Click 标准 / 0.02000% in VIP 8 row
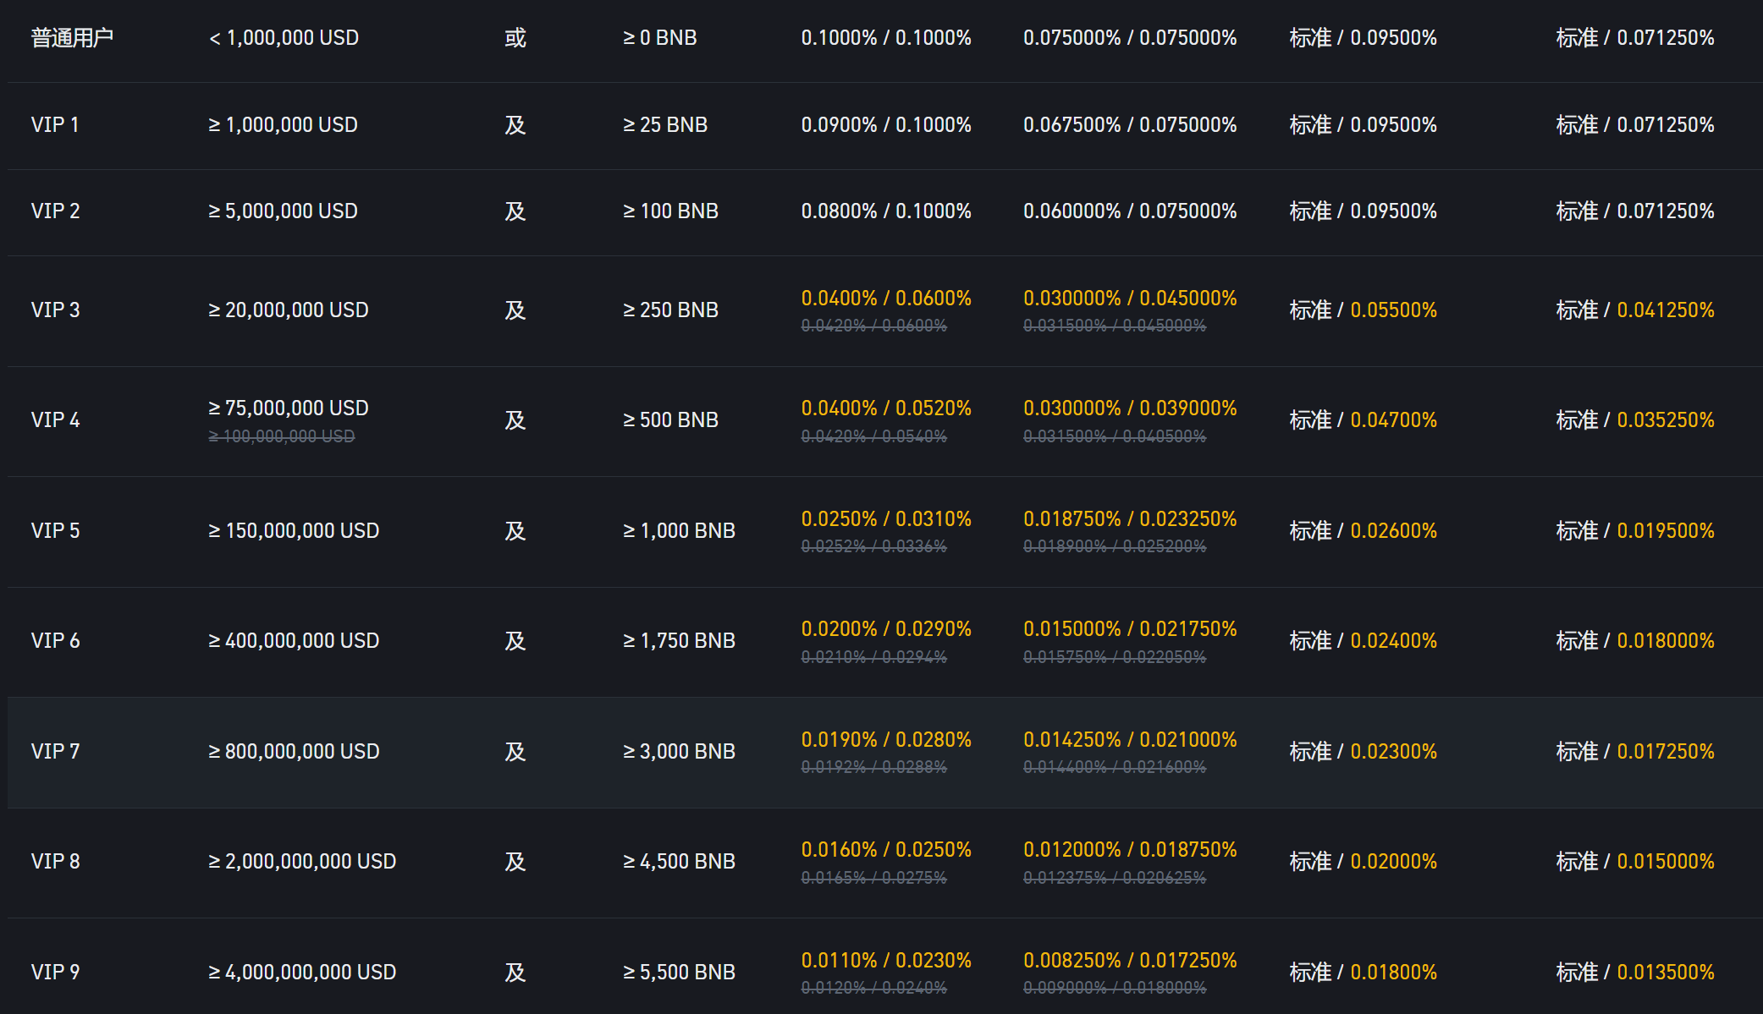The image size is (1763, 1014). pos(1363,861)
